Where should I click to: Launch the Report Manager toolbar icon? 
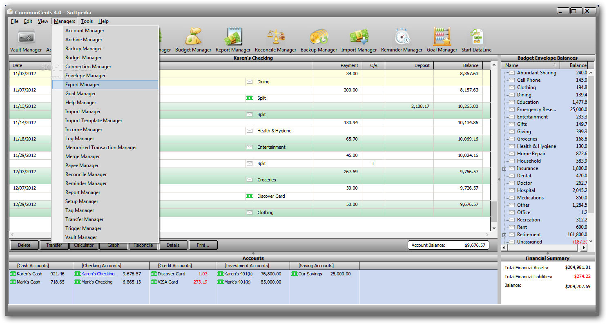click(234, 37)
